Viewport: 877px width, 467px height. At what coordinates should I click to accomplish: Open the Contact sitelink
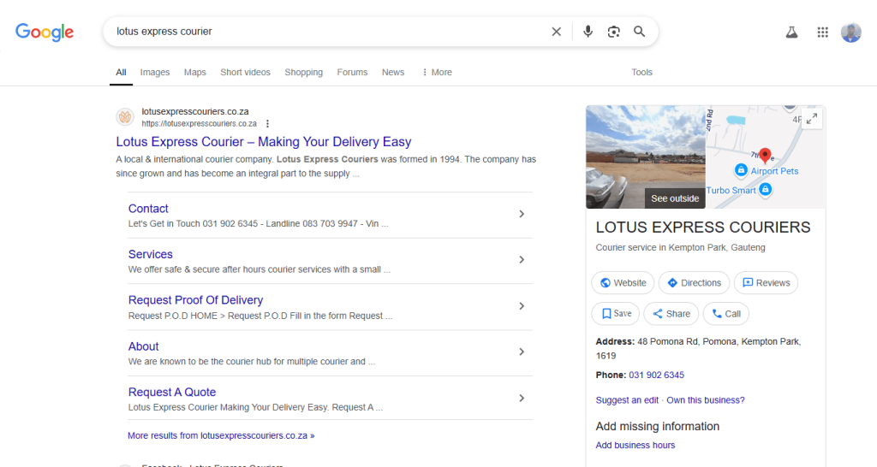148,209
